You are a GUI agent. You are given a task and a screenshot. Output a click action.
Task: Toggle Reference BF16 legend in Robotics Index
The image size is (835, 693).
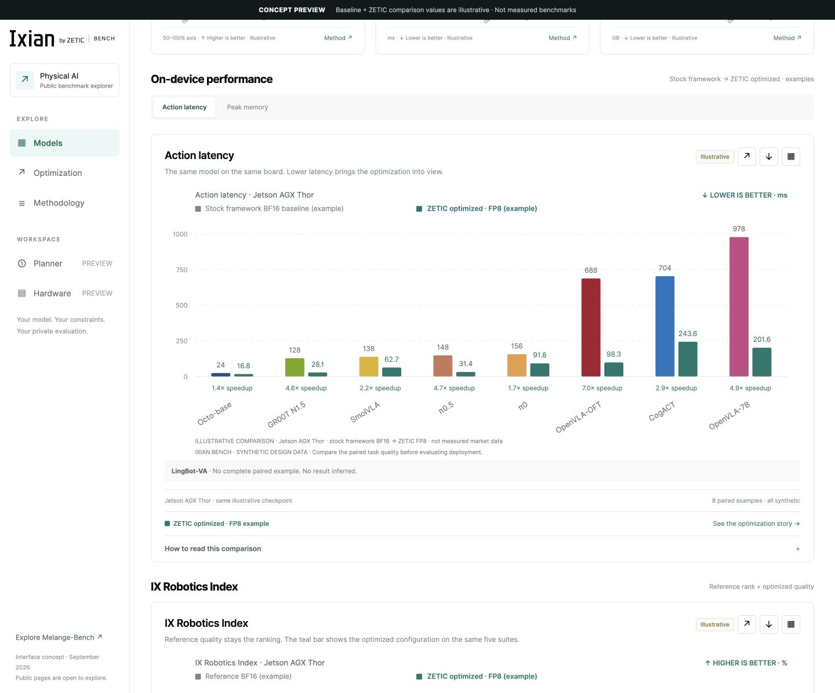(x=244, y=676)
